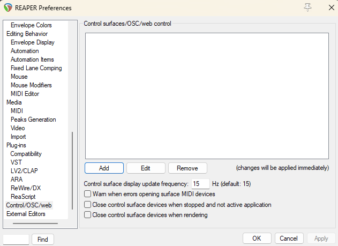Click the Find button
Image resolution: width=338 pixels, height=246 pixels.
click(x=43, y=240)
